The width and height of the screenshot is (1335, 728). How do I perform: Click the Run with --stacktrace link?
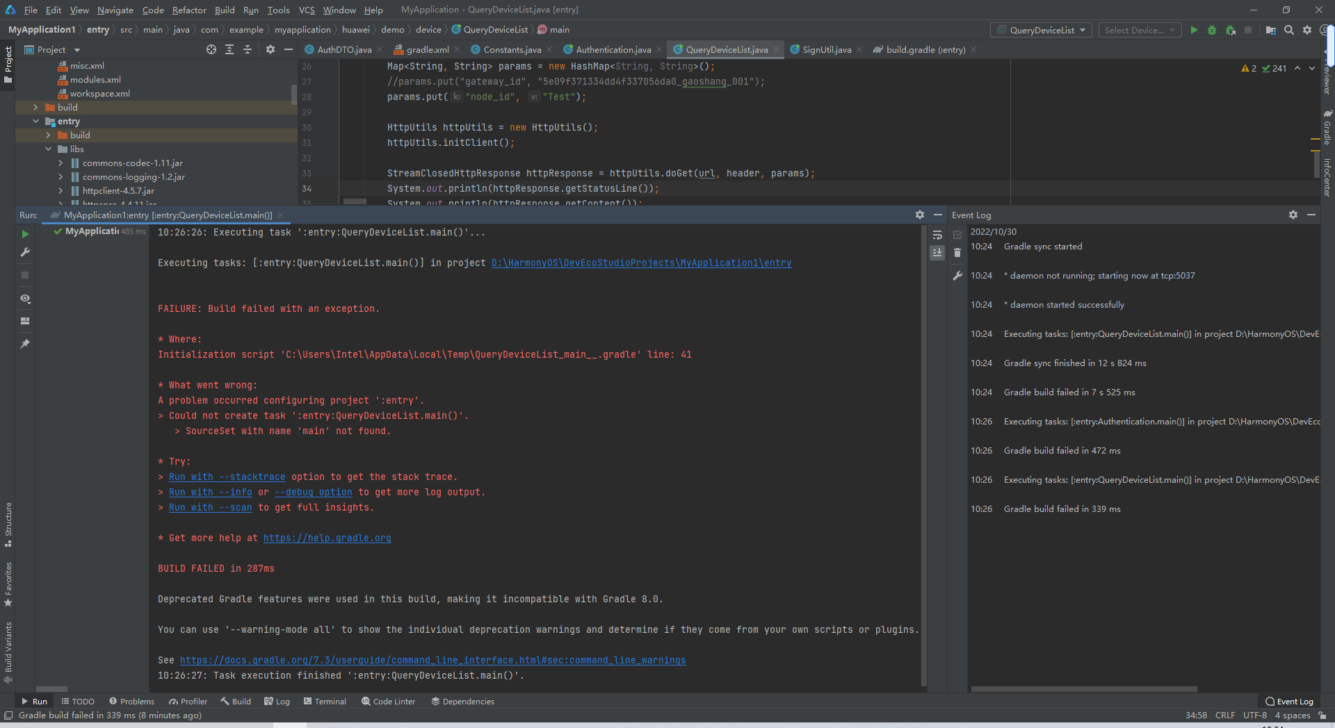tap(227, 477)
